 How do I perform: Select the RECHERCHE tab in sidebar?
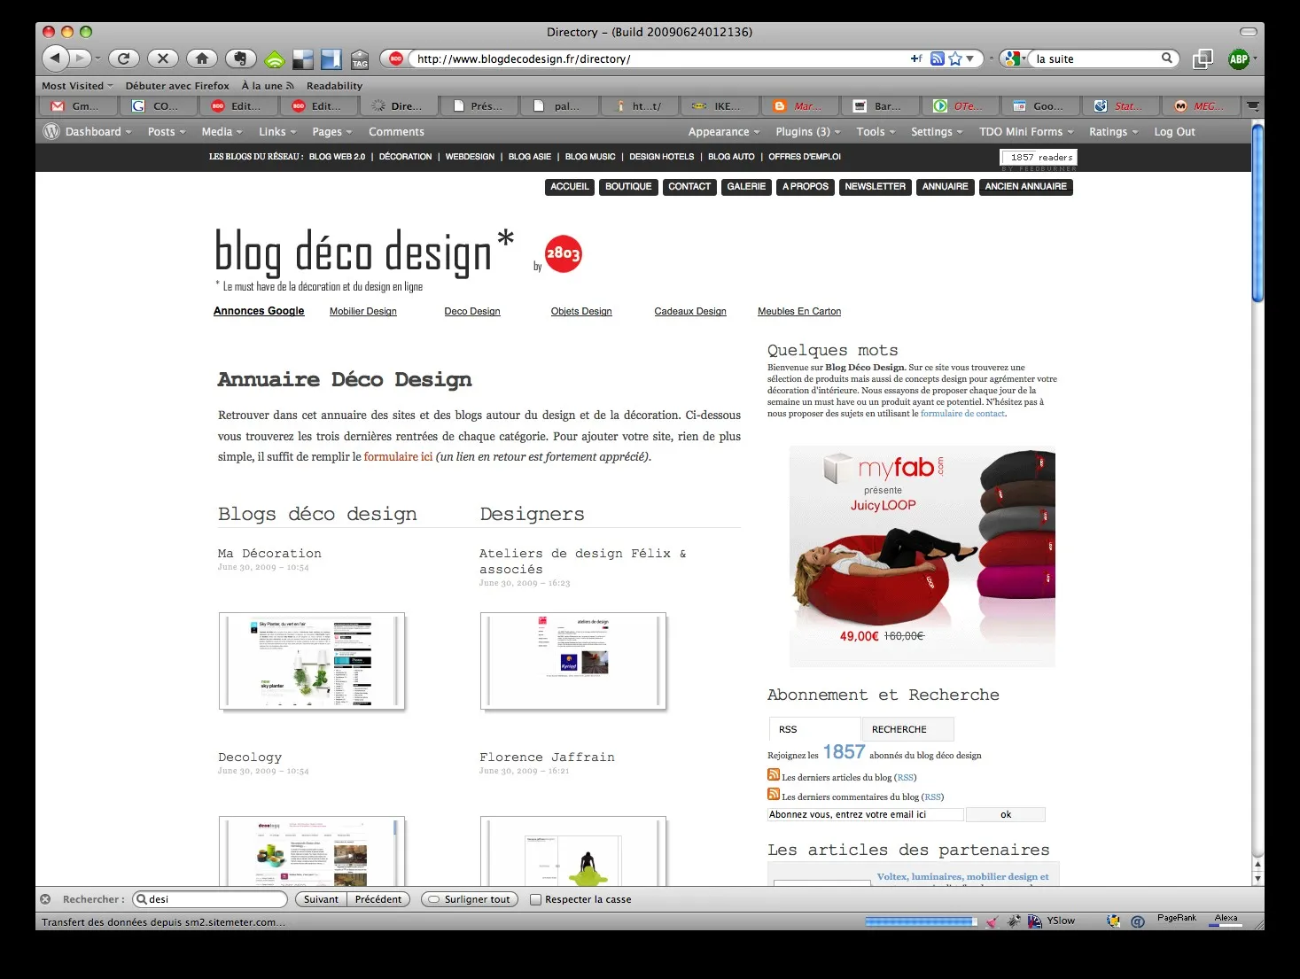907,729
